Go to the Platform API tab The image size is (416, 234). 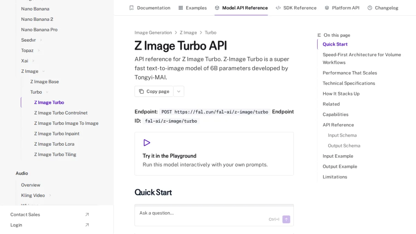(x=342, y=8)
